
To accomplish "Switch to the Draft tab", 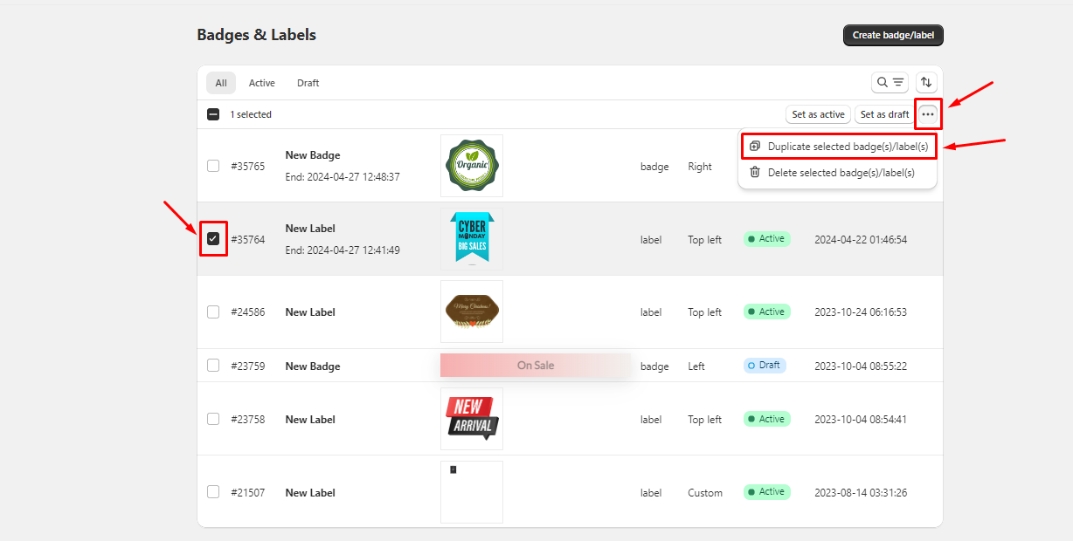I will 308,83.
